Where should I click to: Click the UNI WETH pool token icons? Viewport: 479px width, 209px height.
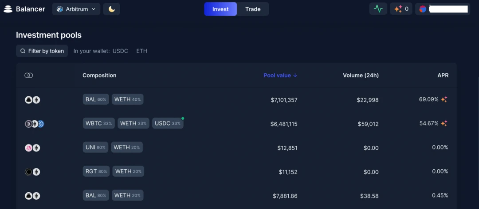click(32, 148)
